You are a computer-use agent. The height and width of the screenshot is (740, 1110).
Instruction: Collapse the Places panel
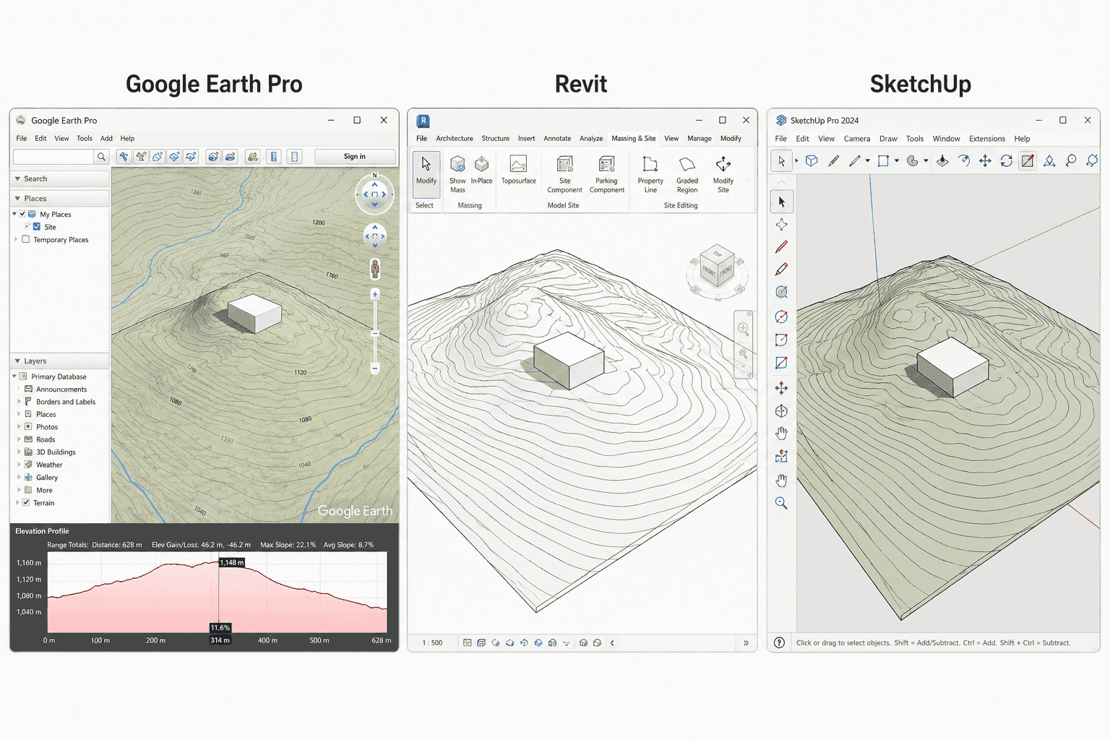pos(17,198)
